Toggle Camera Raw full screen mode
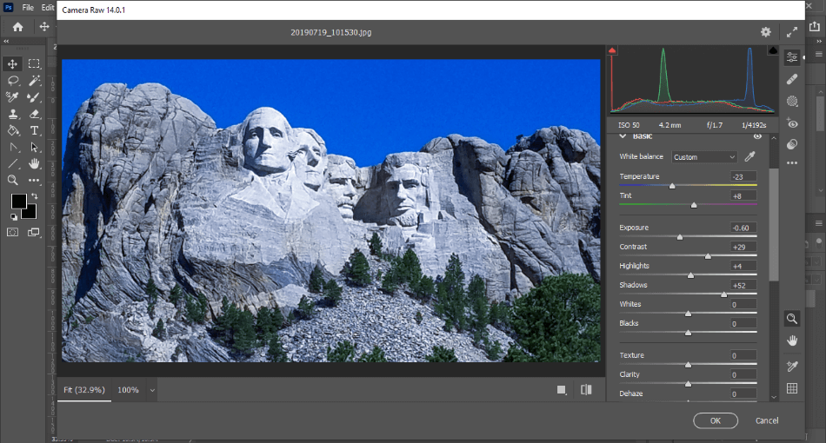Image resolution: width=826 pixels, height=443 pixels. [792, 32]
